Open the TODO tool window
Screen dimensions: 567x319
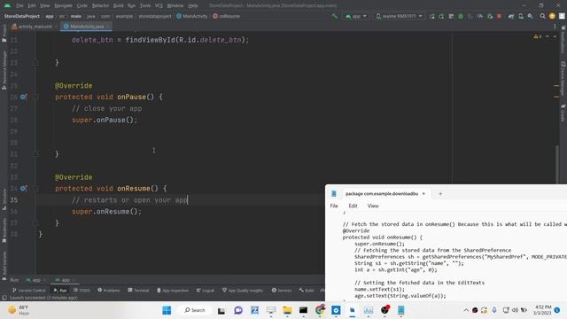(x=82, y=291)
